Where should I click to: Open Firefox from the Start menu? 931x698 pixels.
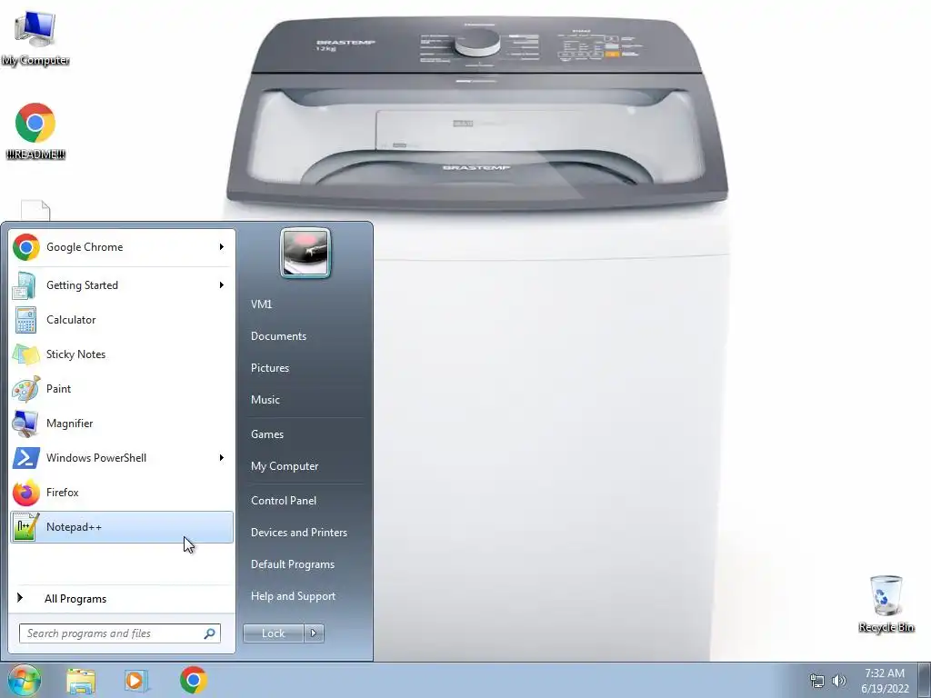tap(122, 492)
